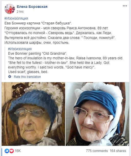Open the photo of the woman in blue scarf

pos(97,114)
